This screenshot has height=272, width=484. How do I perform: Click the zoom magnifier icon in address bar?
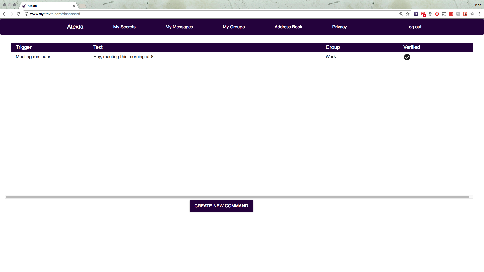(x=401, y=14)
